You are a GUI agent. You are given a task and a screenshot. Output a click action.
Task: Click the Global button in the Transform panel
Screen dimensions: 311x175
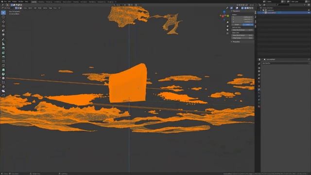[237, 25]
